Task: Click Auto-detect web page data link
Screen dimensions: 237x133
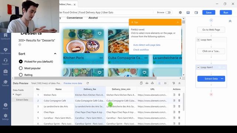Action: tap(147, 45)
